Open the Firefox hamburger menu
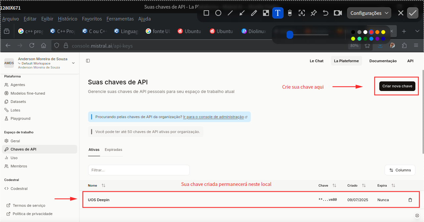Screen dimensions: 424x222 pyautogui.click(x=416, y=45)
